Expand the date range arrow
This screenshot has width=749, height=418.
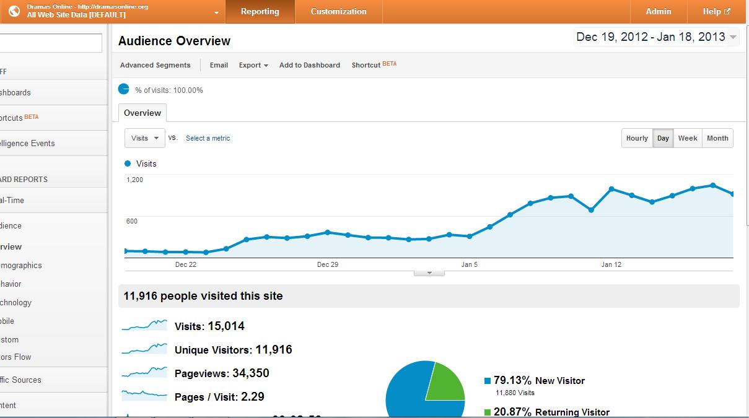coord(733,38)
